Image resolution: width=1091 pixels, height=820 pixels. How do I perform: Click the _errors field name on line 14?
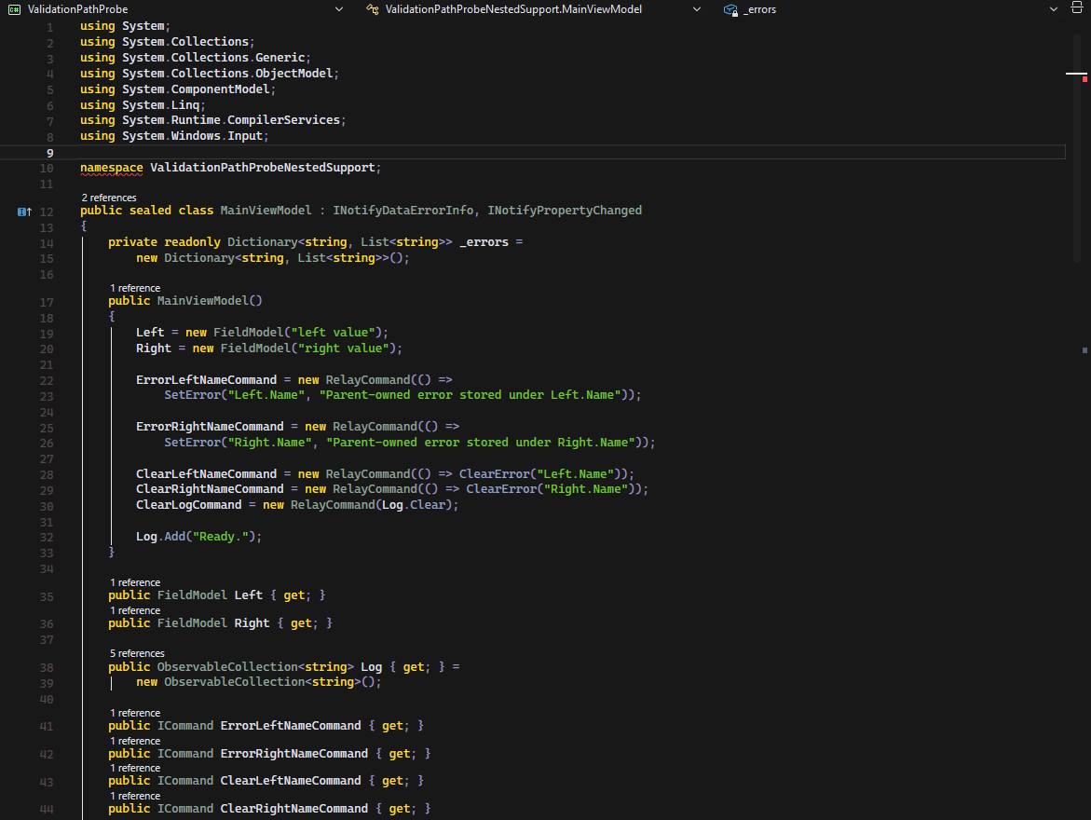pyautogui.click(x=484, y=242)
